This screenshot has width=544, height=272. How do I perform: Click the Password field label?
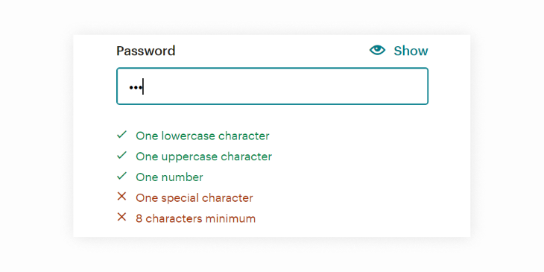(146, 51)
